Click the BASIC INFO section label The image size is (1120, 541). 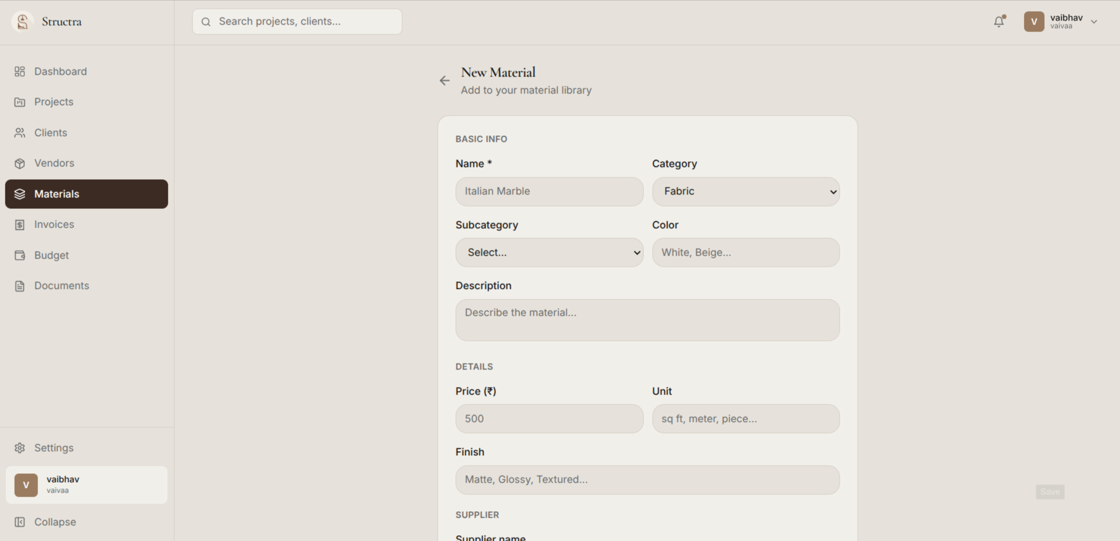tap(481, 139)
